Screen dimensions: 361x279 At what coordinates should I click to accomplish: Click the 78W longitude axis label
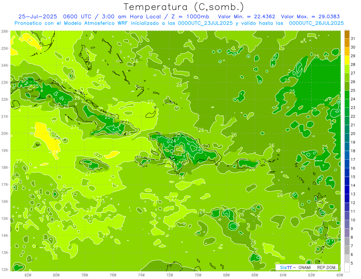coord(85,275)
